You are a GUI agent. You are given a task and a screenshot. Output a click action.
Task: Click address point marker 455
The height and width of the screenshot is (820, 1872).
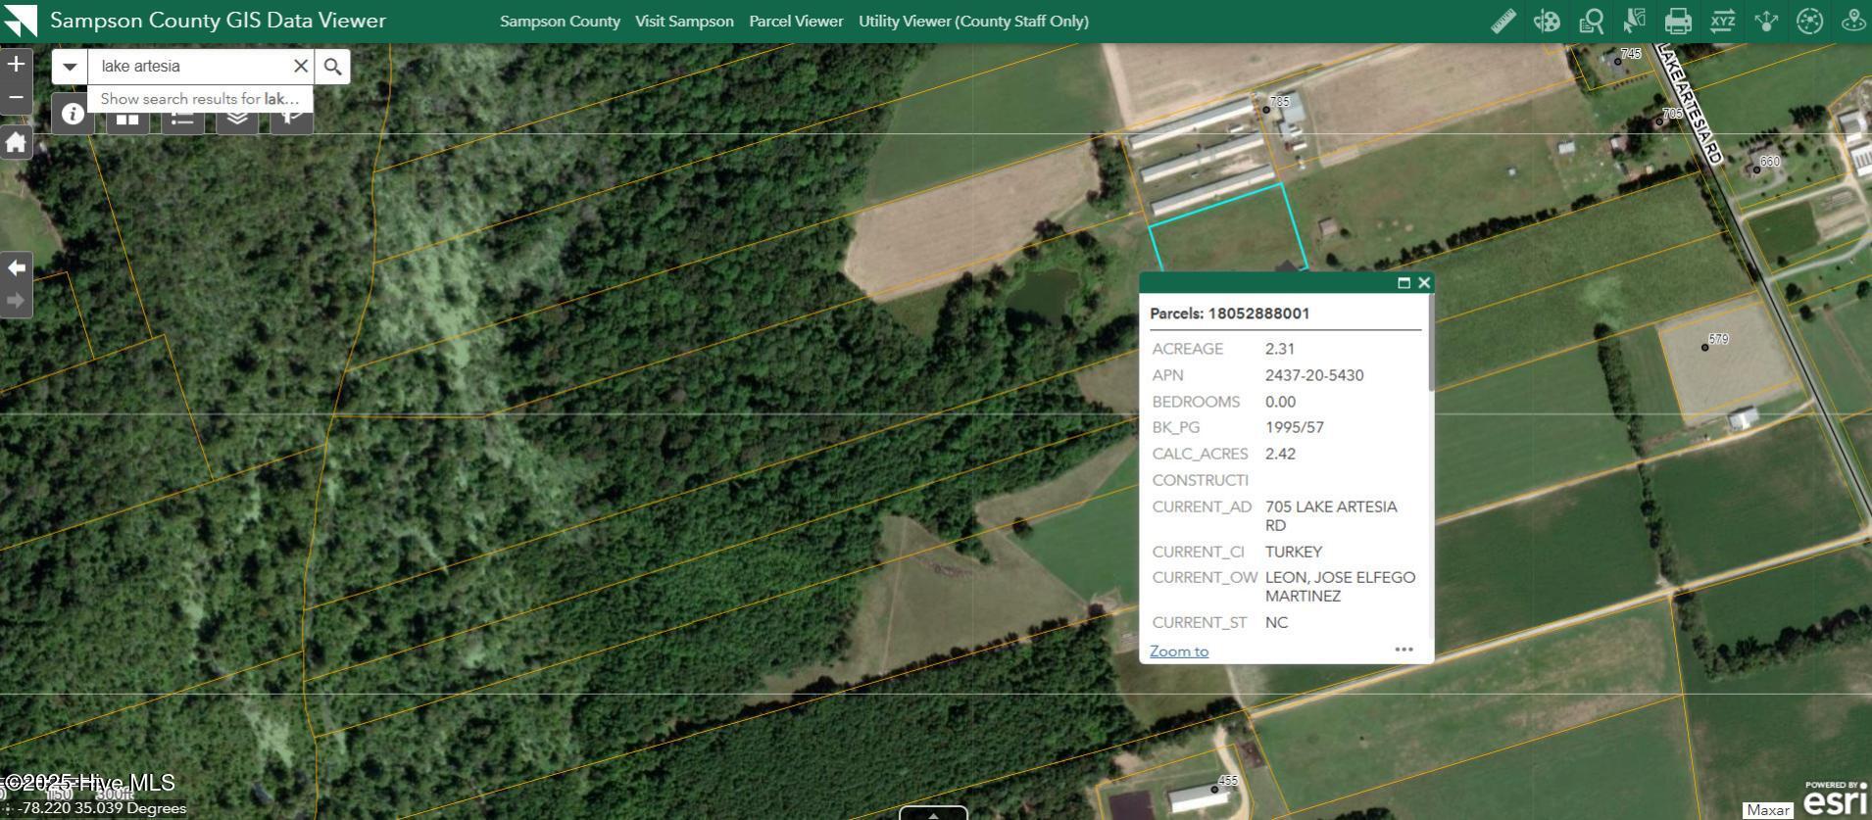1214,789
